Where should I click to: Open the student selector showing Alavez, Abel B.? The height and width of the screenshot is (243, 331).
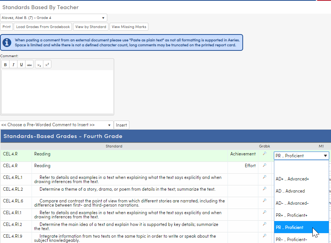coord(53,17)
